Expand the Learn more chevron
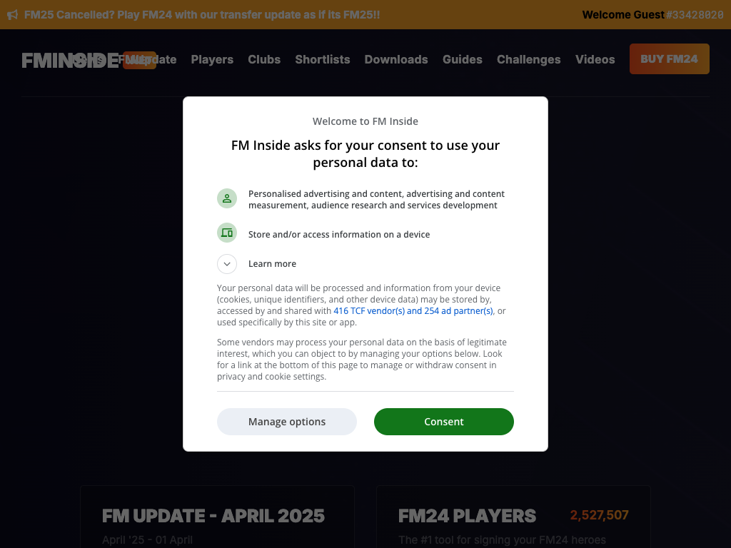Screen dimensions: 731x548 227,264
